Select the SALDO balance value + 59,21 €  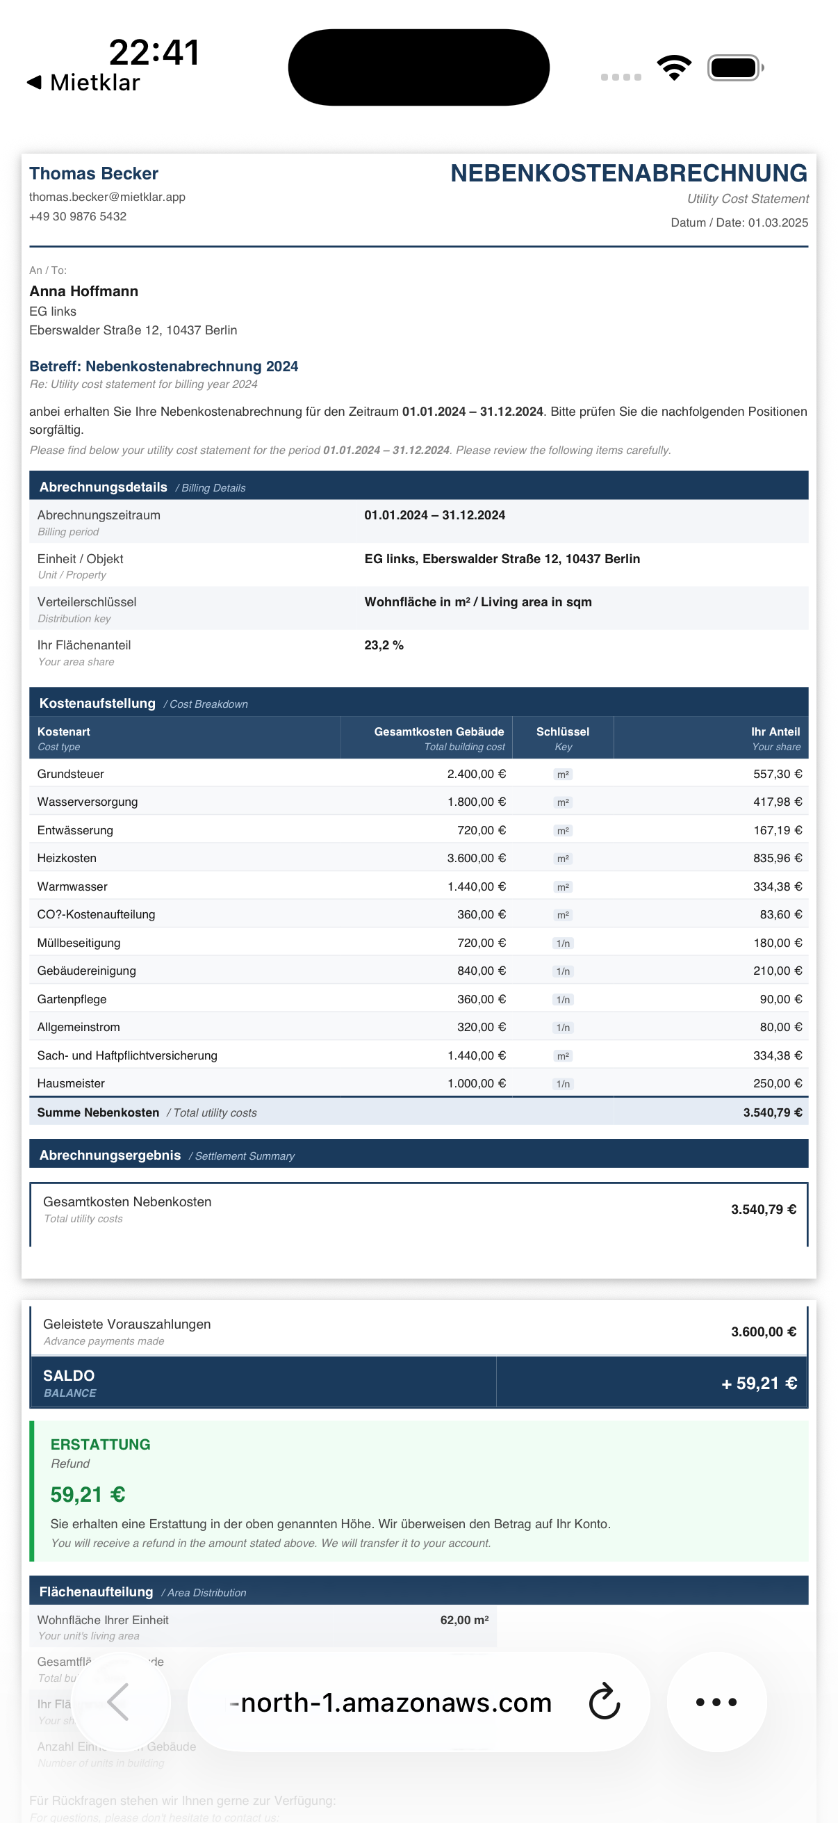[759, 1383]
